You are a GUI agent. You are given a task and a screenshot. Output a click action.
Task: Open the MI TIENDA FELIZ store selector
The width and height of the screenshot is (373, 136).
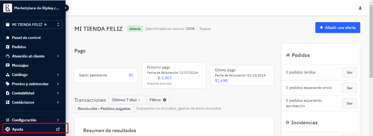tap(33, 25)
